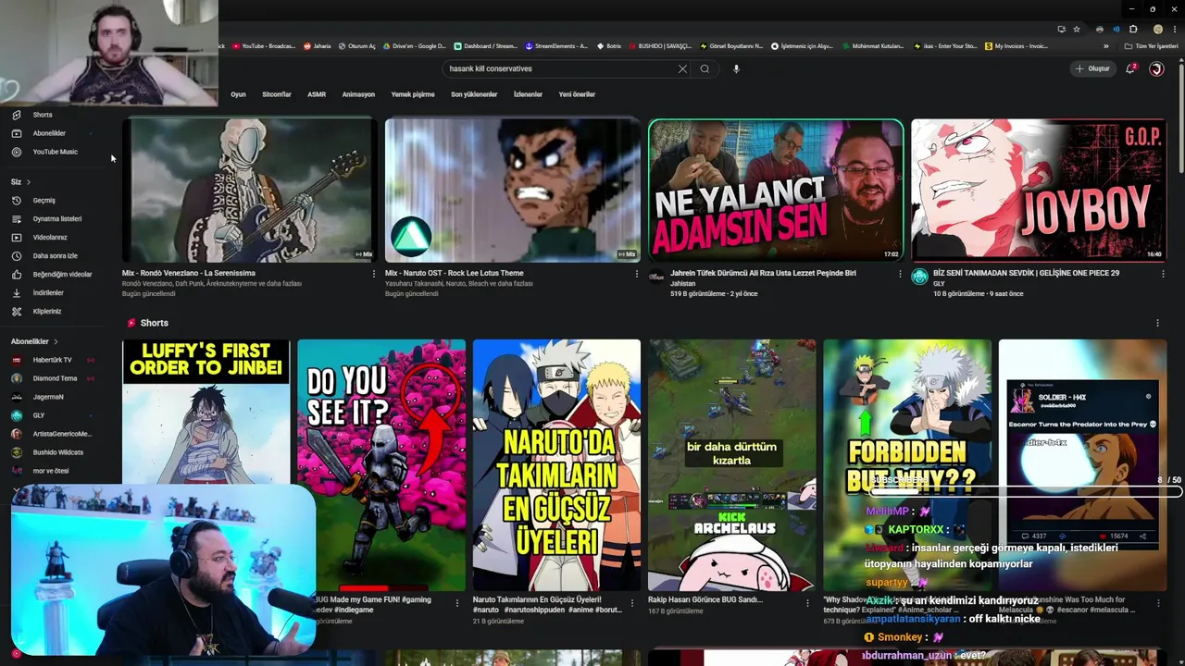Open Botrix bookmark
Image resolution: width=1185 pixels, height=666 pixels.
point(608,46)
